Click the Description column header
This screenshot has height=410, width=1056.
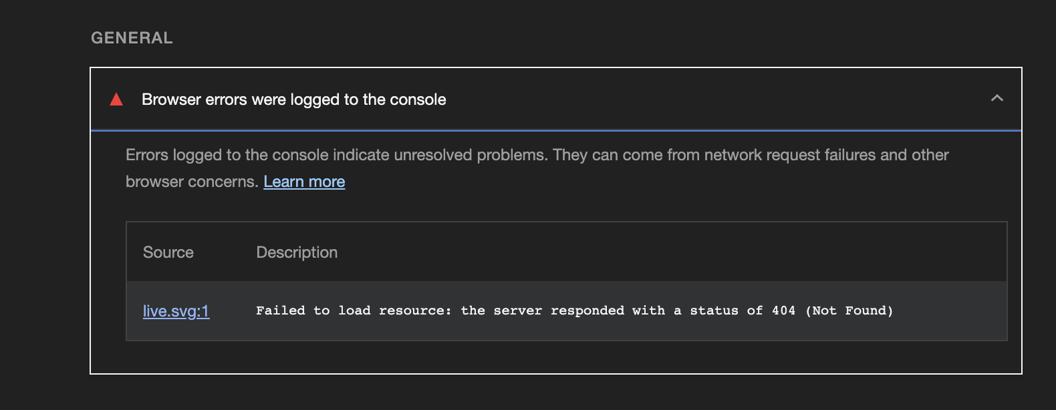pyautogui.click(x=296, y=252)
